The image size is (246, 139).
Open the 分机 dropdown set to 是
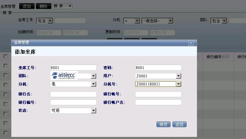93,84
